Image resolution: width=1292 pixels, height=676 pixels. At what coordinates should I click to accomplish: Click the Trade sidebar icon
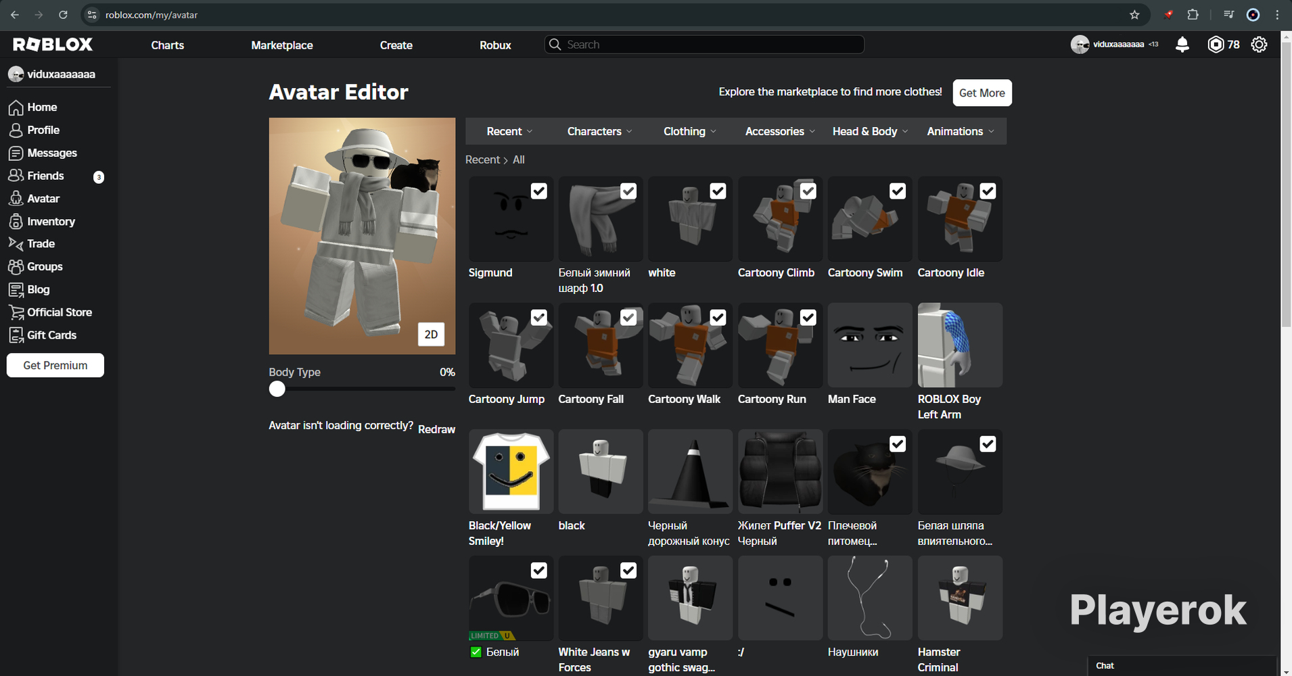pos(16,244)
